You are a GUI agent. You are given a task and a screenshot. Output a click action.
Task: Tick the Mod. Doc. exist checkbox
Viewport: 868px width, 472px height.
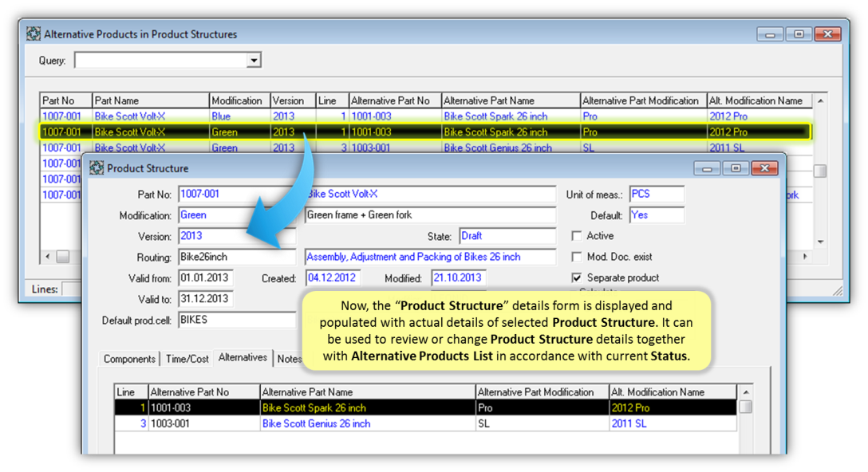click(x=577, y=257)
